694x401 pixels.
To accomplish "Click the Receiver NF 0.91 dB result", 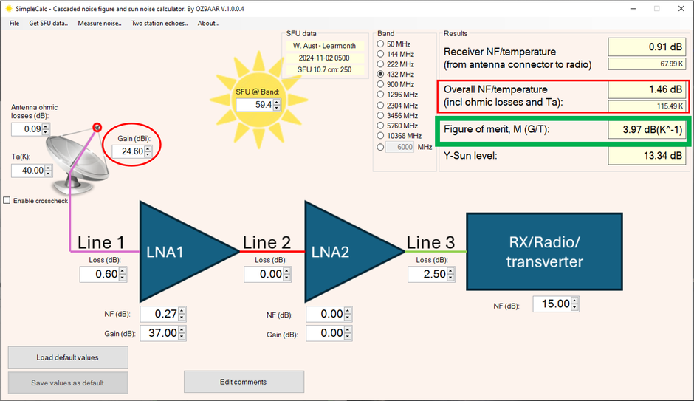I will coord(647,47).
